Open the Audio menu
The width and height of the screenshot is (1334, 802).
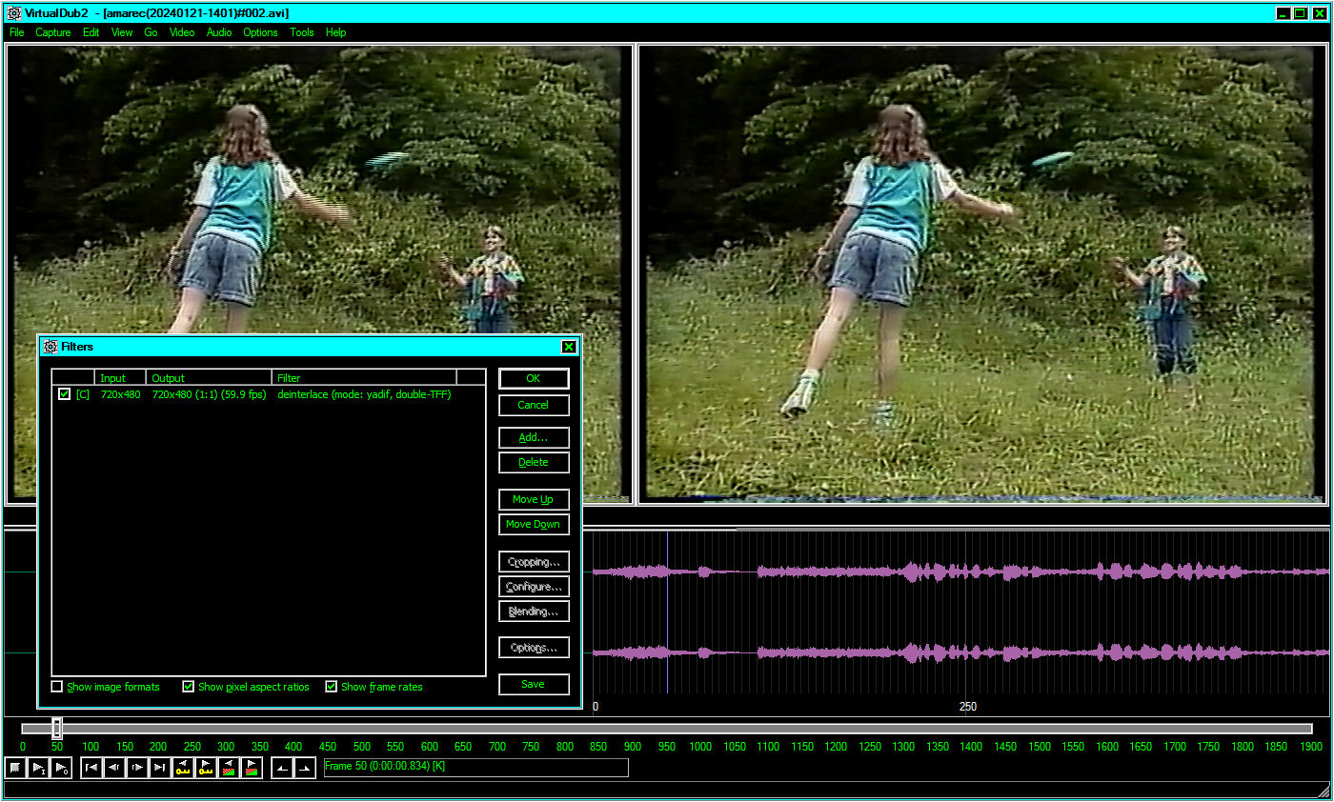[219, 32]
